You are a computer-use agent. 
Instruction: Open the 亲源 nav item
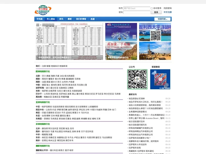tap(92, 19)
